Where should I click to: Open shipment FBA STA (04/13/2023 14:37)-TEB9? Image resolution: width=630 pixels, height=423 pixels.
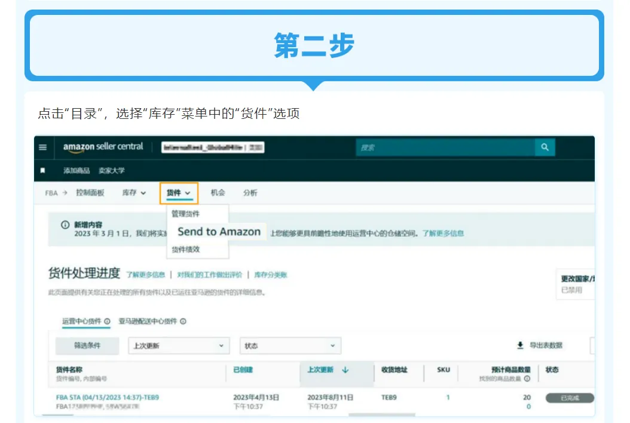coord(107,397)
